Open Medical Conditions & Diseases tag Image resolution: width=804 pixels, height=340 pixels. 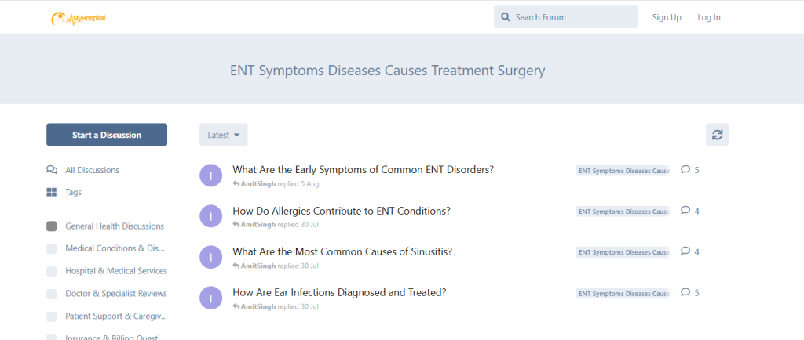(115, 249)
